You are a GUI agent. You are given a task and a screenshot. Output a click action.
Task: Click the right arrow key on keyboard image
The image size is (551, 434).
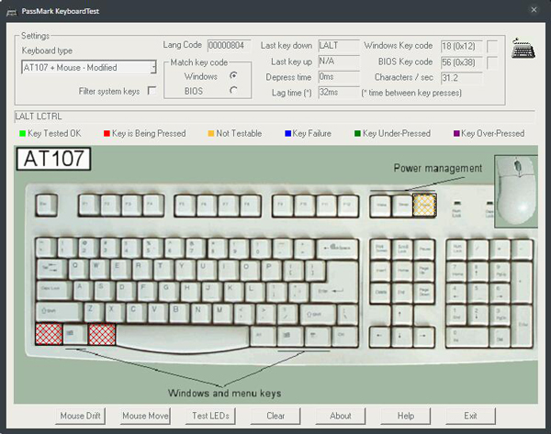tap(423, 337)
